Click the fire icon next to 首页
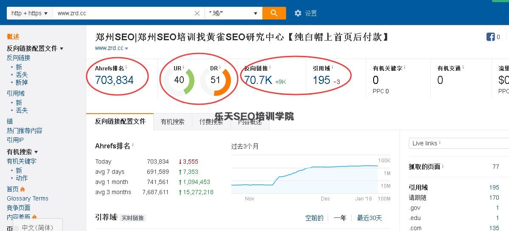 click(x=22, y=189)
